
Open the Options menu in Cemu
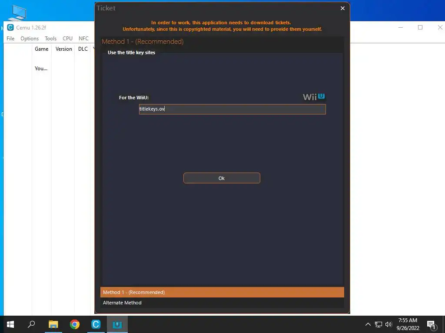click(30, 39)
